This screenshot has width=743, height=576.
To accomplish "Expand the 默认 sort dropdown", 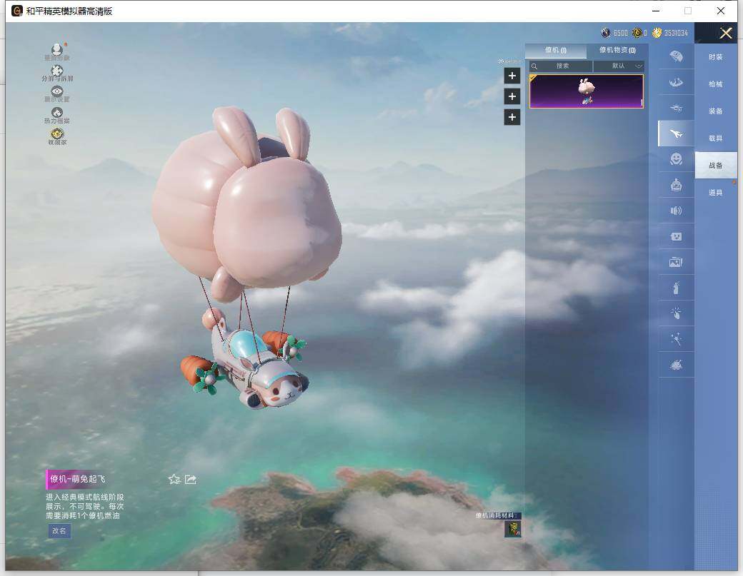I will [x=619, y=66].
